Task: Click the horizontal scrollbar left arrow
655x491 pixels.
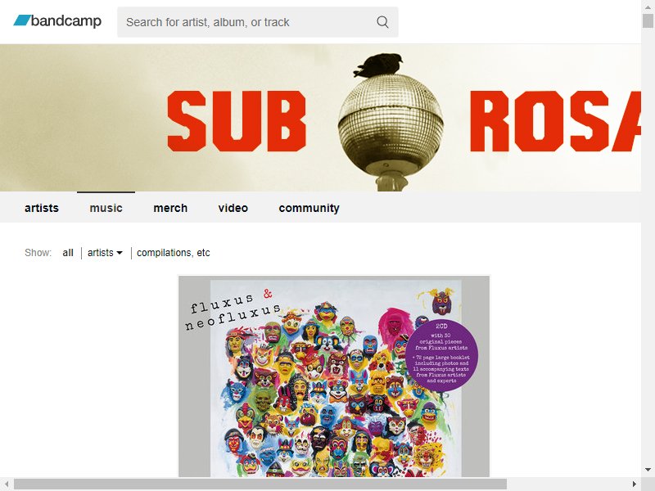Action: 7,484
